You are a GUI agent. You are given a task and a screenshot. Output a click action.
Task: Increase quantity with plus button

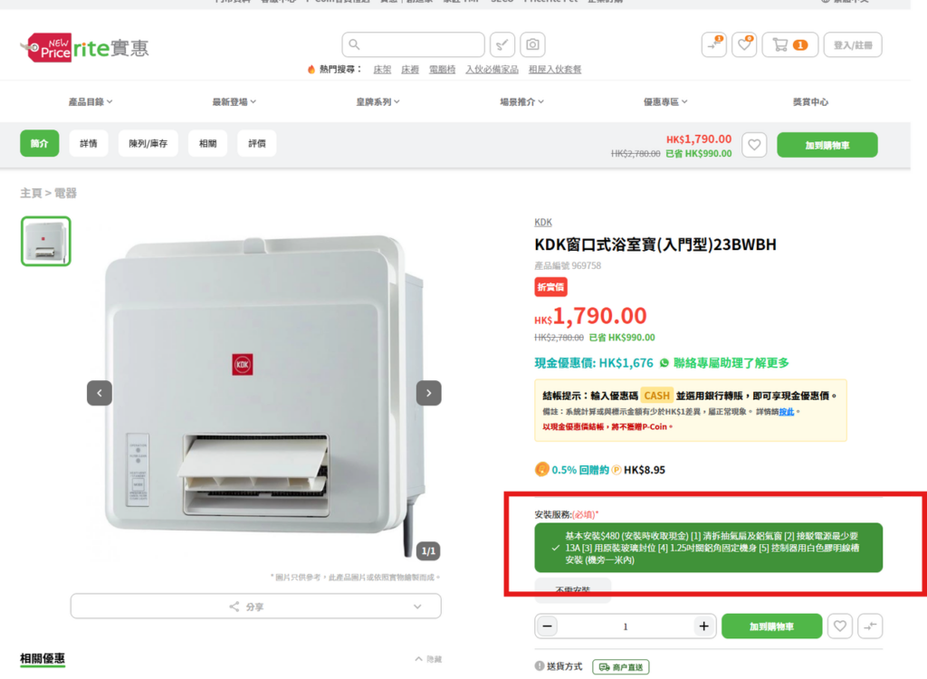pos(703,626)
